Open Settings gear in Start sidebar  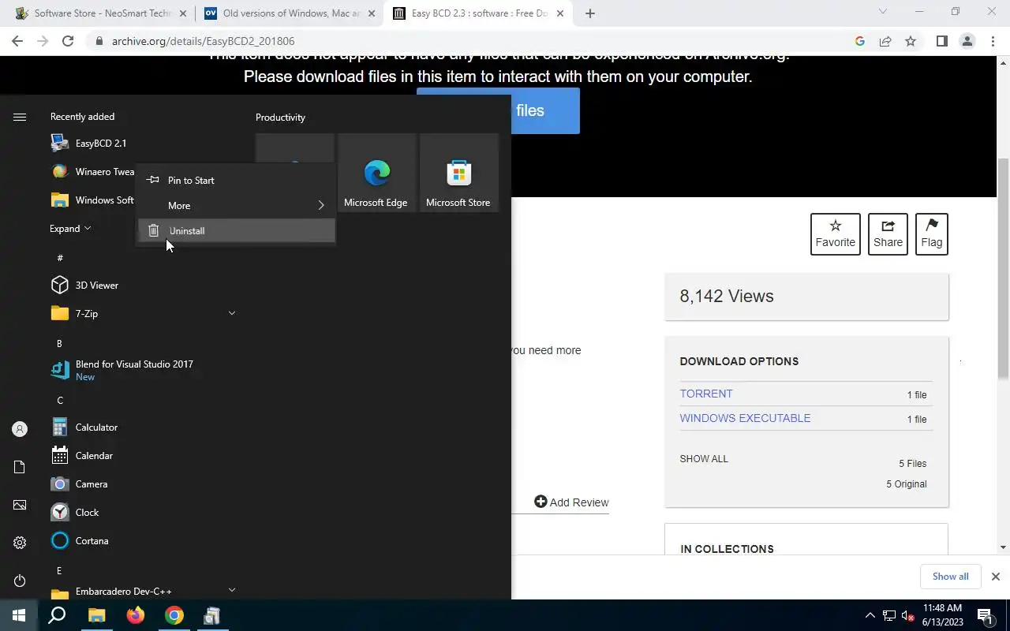point(20,543)
